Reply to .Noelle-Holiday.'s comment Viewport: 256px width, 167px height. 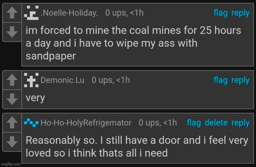pyautogui.click(x=240, y=13)
